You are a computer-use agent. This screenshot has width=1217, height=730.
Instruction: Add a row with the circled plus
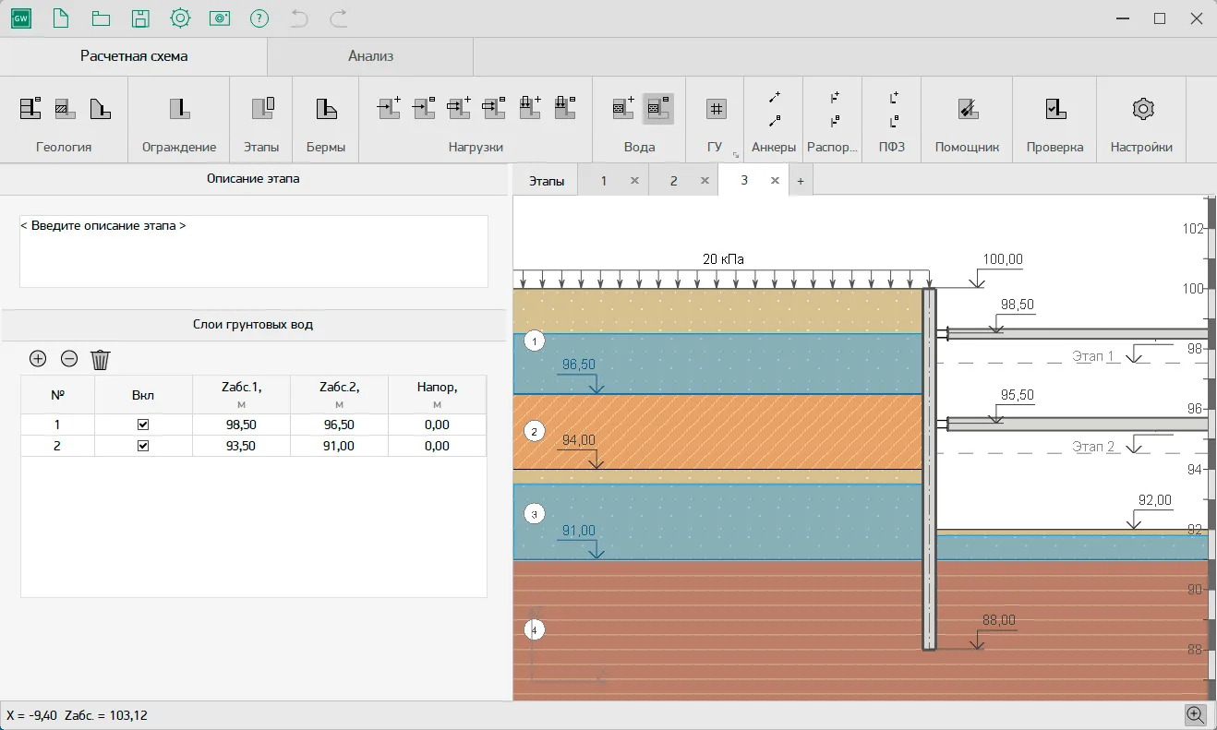point(38,359)
